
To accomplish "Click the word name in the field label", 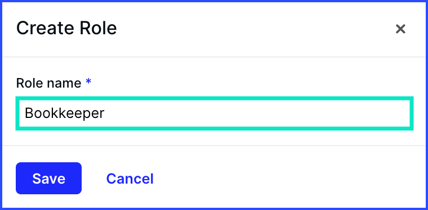I will coord(64,83).
